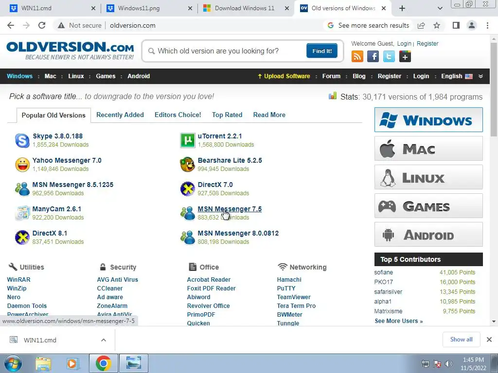Click the uTorrent green icon
Screen dimensions: 498x373
pyautogui.click(x=188, y=140)
